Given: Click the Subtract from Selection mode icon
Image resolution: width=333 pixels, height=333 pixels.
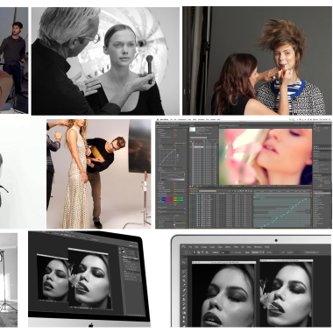Looking at the screenshot, I should [x=202, y=252].
